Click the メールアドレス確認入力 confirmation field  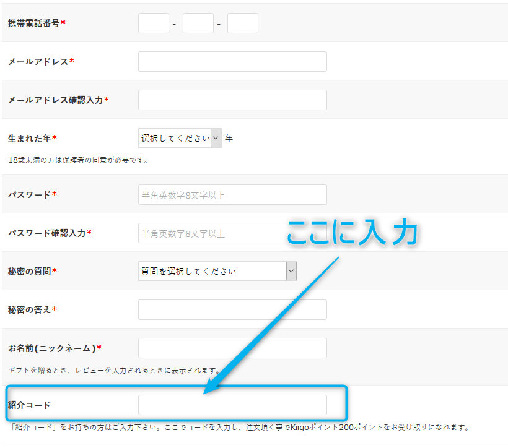coord(232,100)
